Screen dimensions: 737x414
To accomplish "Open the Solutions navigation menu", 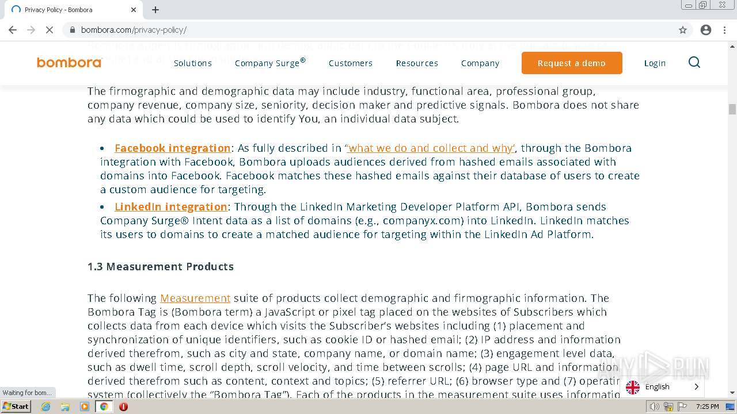I will point(192,63).
